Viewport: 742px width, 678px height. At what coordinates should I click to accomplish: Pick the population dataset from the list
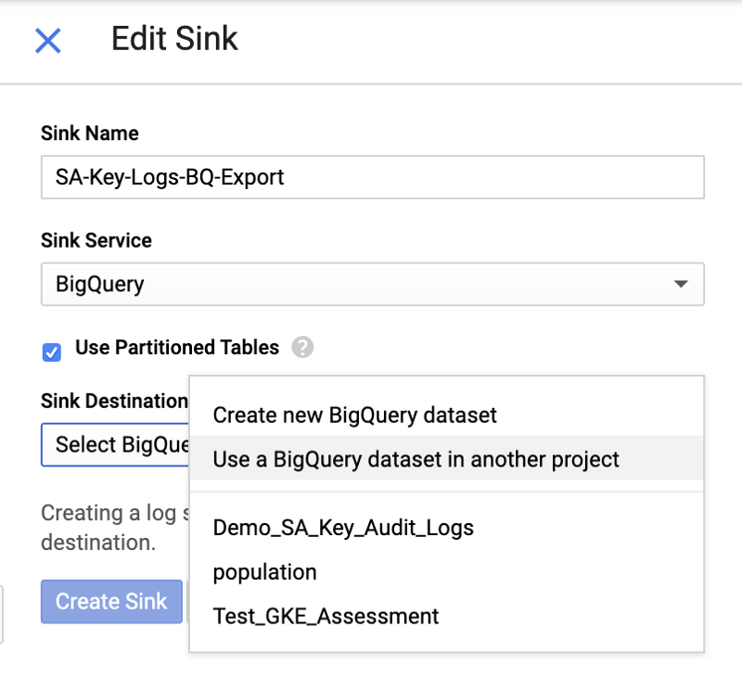[x=264, y=571]
